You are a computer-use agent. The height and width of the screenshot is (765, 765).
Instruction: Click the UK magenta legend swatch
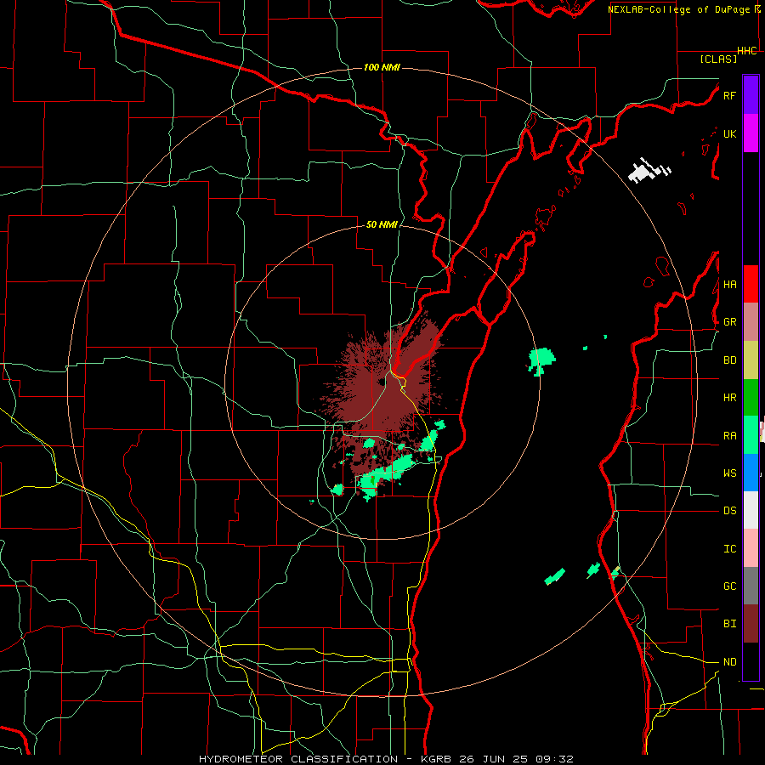pos(751,133)
